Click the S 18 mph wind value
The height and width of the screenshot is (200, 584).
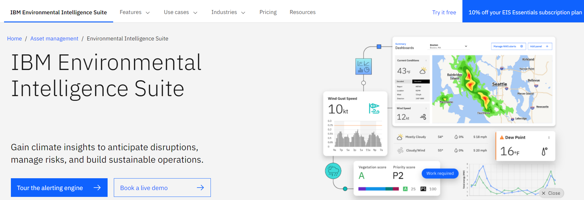480,137
